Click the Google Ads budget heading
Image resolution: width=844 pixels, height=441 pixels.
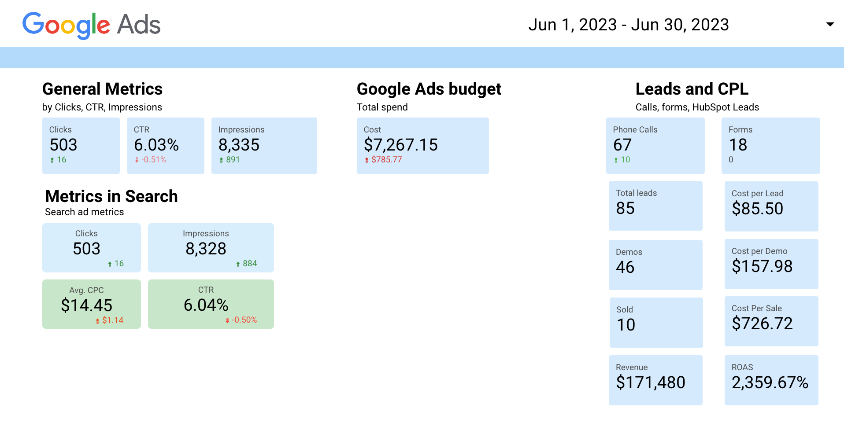point(429,89)
